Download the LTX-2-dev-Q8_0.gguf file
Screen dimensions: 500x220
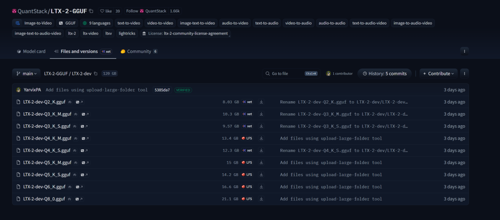pyautogui.click(x=261, y=199)
